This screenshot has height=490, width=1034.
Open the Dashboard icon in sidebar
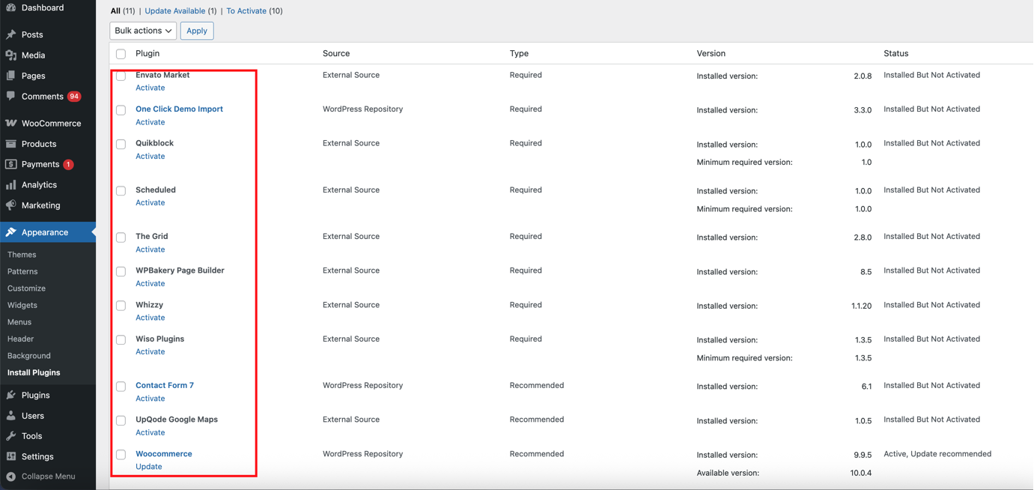11,7
